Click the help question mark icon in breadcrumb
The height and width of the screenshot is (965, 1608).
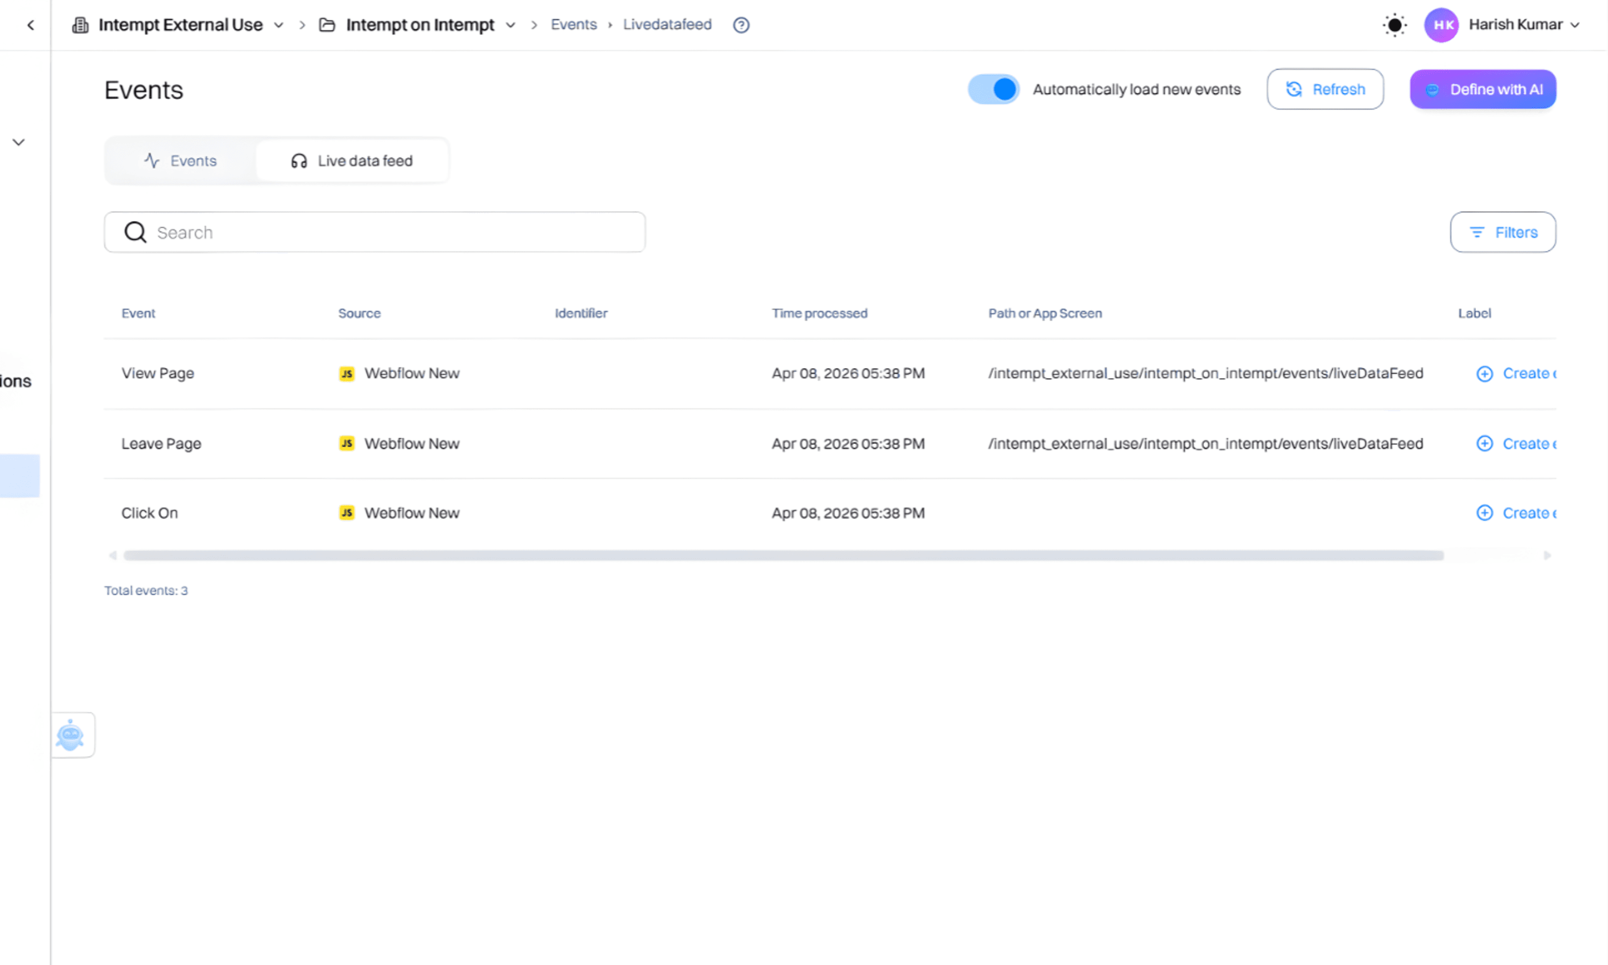tap(741, 25)
